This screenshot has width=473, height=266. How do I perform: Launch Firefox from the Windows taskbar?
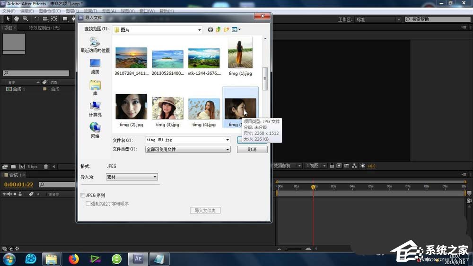pyautogui.click(x=73, y=259)
